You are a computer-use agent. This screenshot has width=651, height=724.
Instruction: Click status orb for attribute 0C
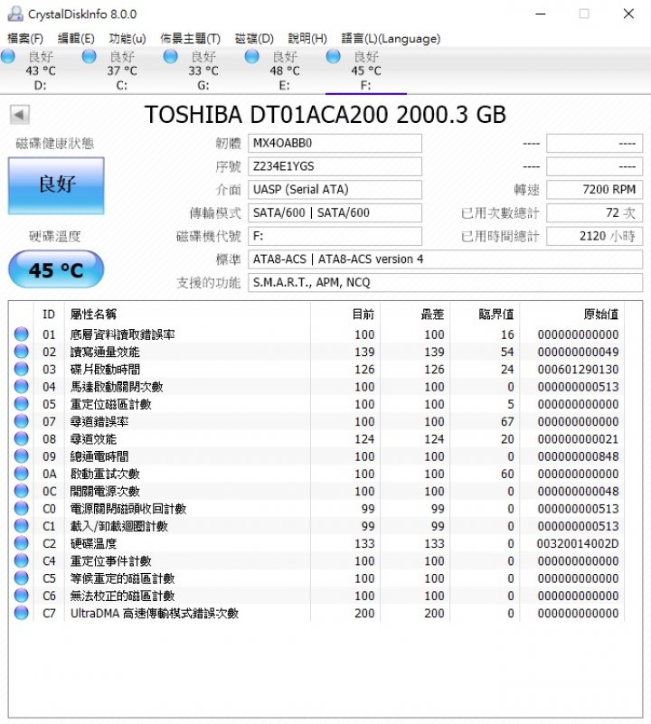(22, 491)
